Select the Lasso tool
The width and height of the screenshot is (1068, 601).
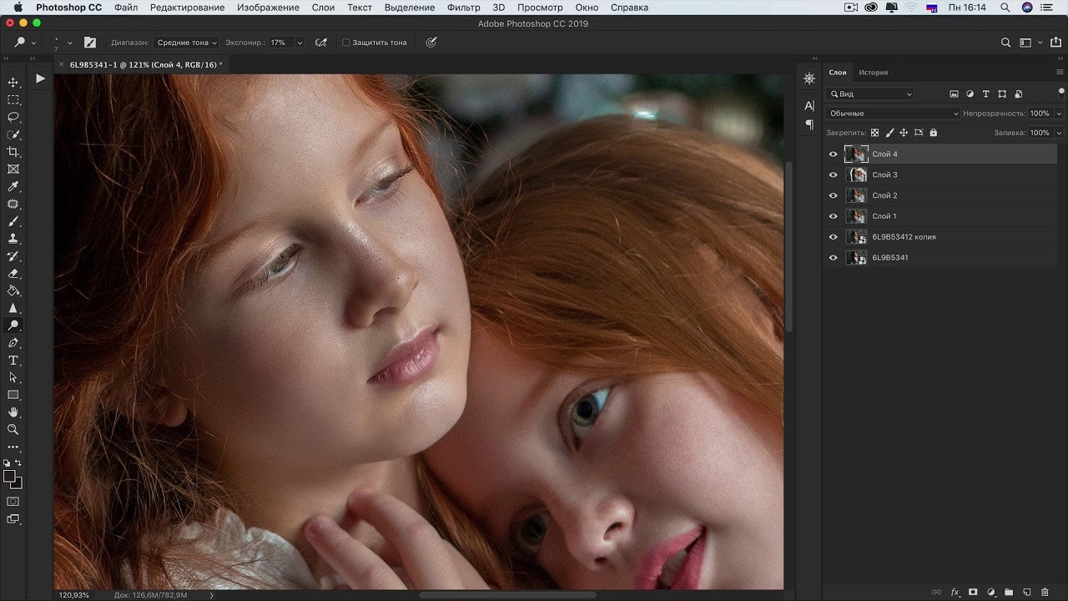coord(13,117)
